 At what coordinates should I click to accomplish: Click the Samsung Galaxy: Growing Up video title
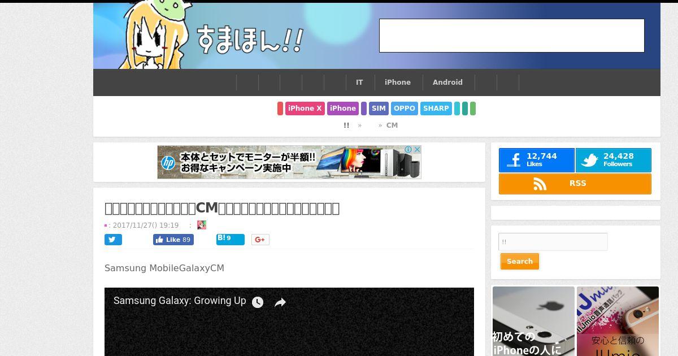[180, 301]
